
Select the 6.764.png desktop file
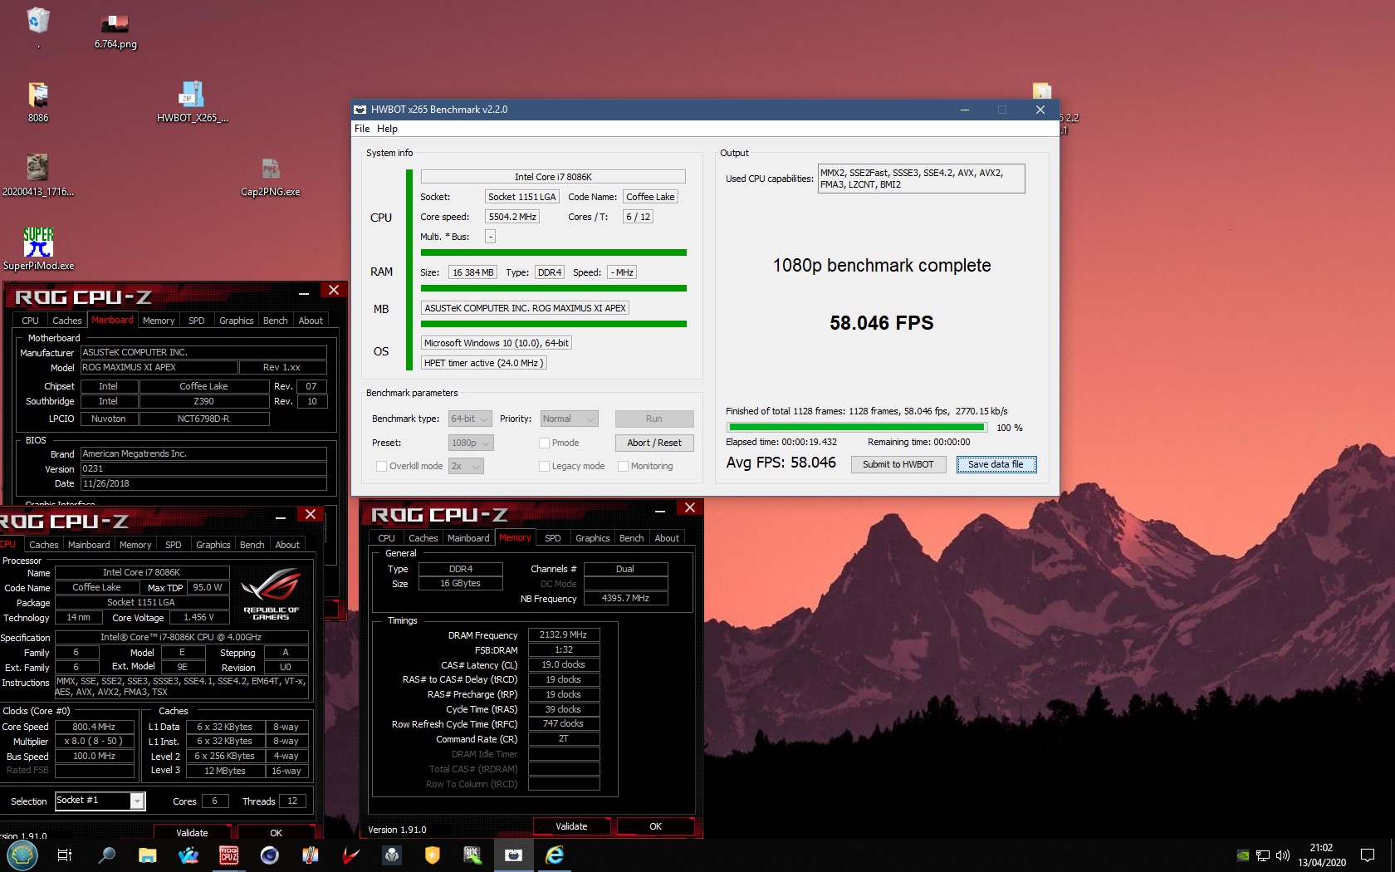click(x=115, y=32)
